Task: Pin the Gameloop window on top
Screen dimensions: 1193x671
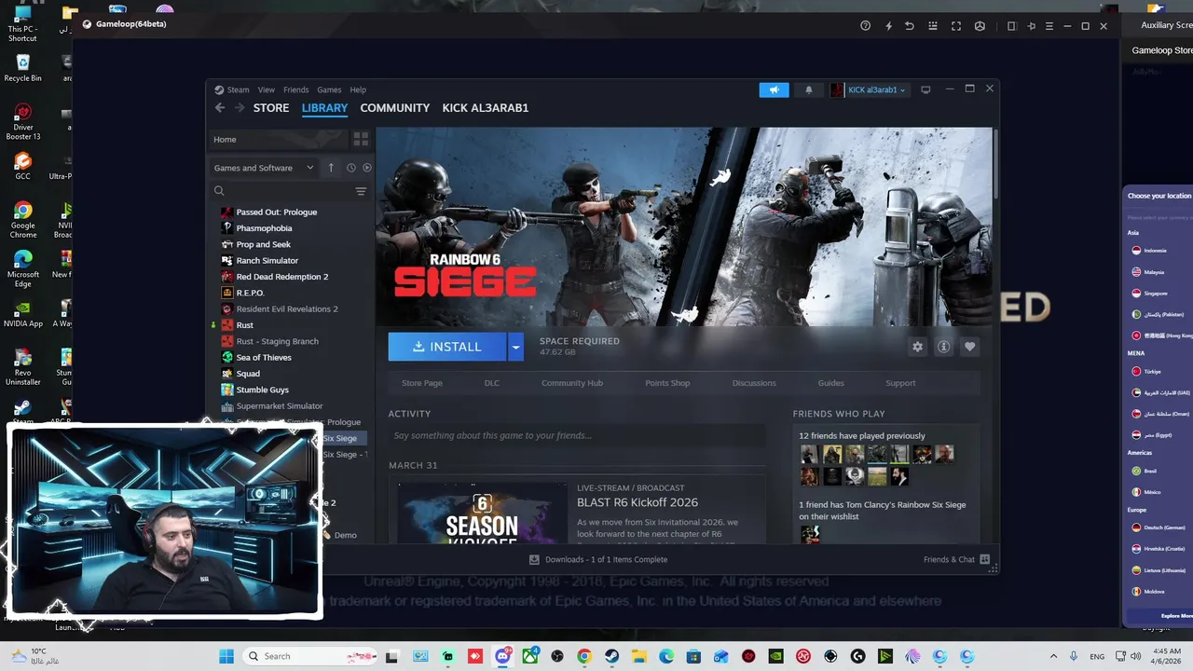Action: [1030, 26]
